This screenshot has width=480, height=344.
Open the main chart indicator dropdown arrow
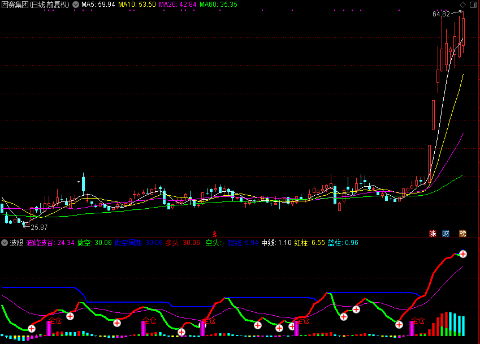click(75, 5)
